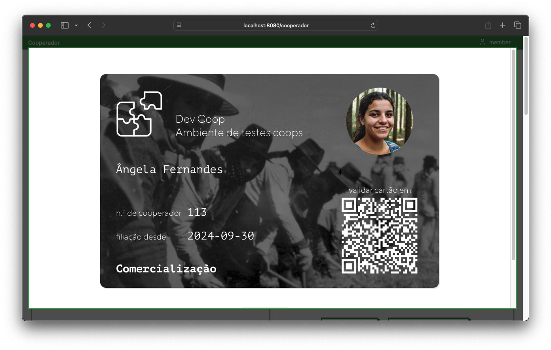The image size is (551, 350).
Task: Click the Ambiente de testes coops subtitle
Action: point(239,133)
